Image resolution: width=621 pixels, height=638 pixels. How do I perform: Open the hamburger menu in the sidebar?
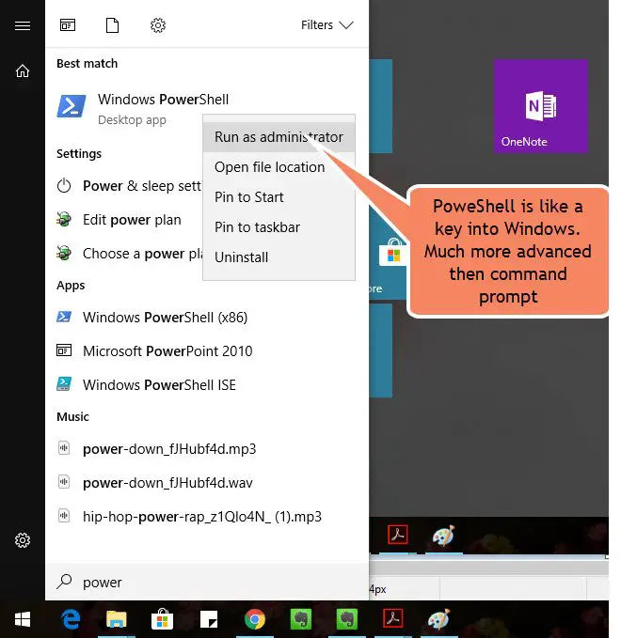pyautogui.click(x=23, y=26)
